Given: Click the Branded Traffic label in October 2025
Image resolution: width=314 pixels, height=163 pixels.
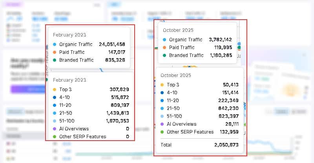Looking at the screenshot, I should coord(186,55).
